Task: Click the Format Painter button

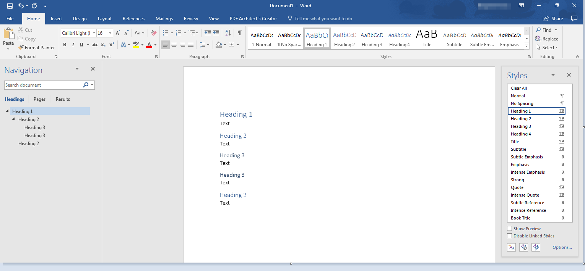Action: tap(36, 48)
